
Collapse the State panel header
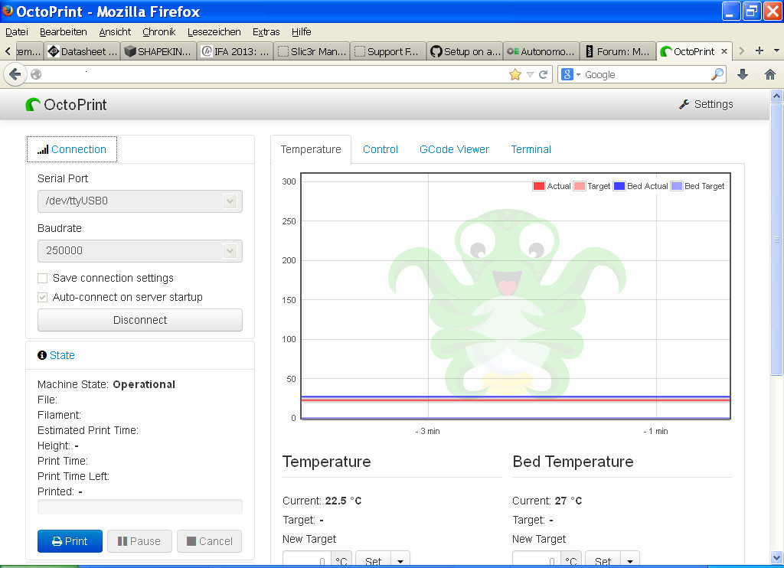pyautogui.click(x=56, y=355)
